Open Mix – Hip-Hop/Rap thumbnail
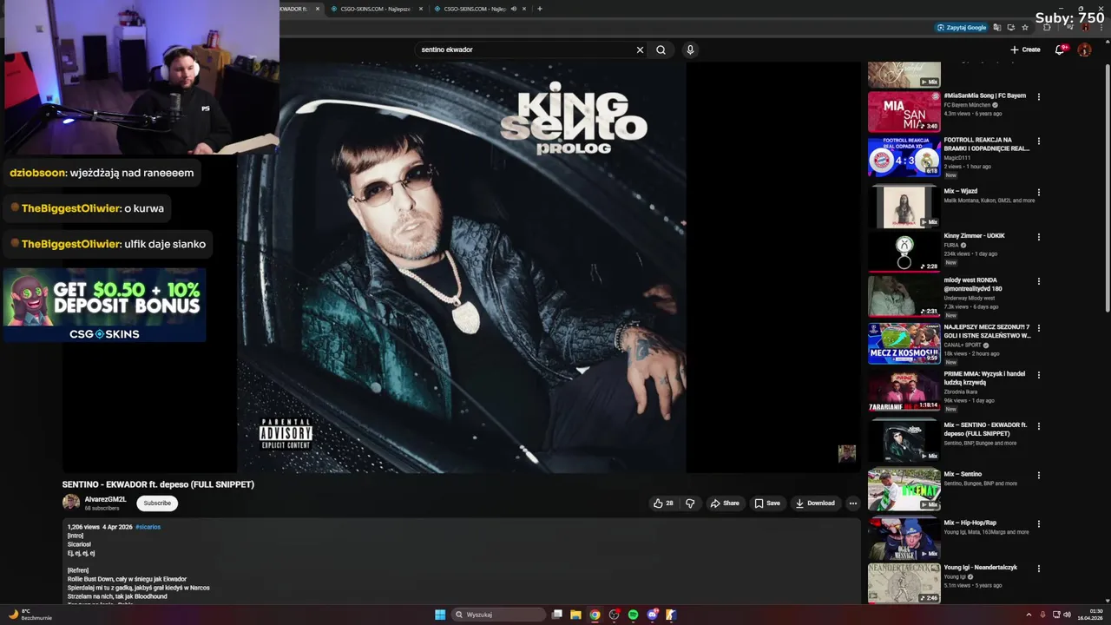The image size is (1111, 625). (904, 538)
